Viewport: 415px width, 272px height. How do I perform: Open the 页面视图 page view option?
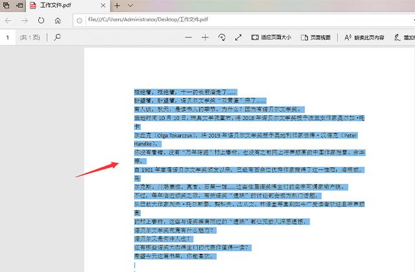pos(316,38)
